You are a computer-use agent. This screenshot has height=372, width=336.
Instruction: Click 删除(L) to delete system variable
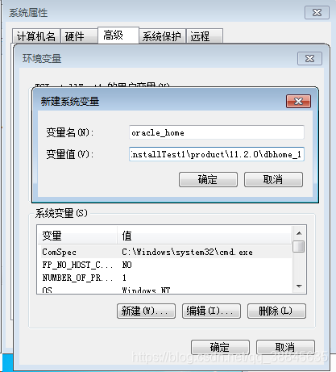pos(276,311)
